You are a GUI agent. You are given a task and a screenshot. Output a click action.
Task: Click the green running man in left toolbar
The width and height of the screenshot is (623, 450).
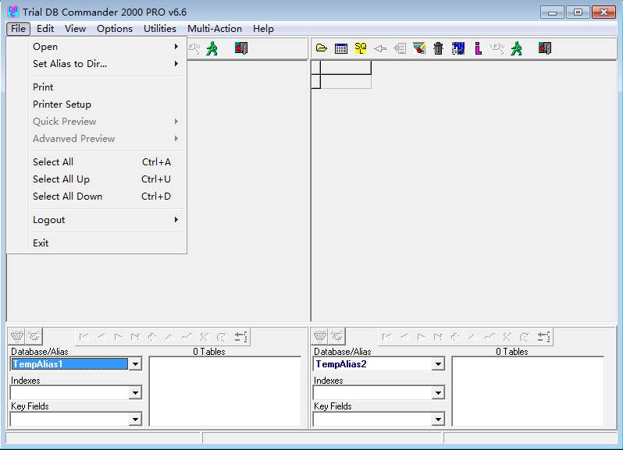coord(212,48)
